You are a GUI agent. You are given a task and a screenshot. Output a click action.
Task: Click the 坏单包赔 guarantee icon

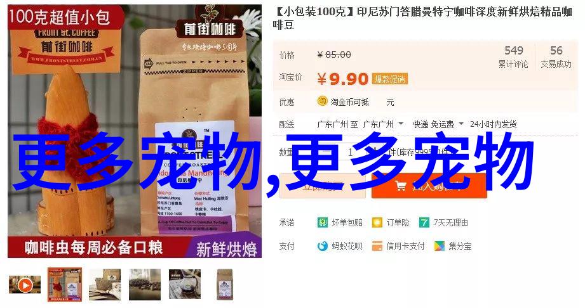coord(322,222)
